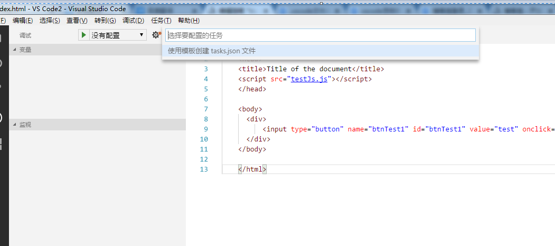Screen dimensions: 555x246
Task: Click the closing </head> tag on line 5
Action: pyautogui.click(x=252, y=89)
